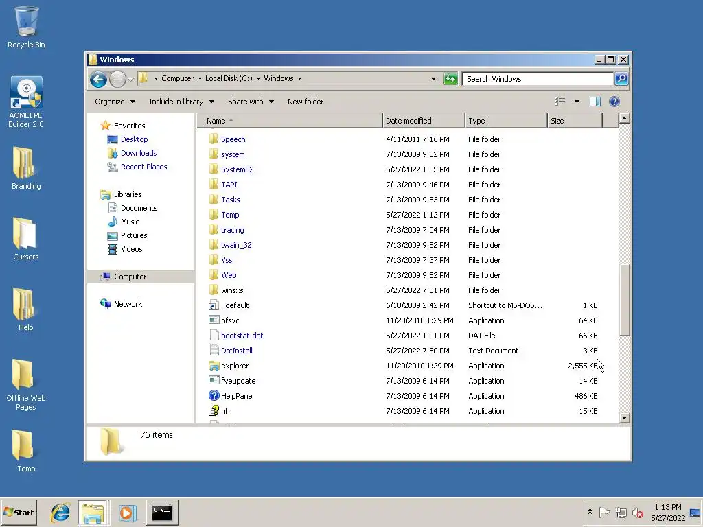Open the address bar history dropdown
The image size is (703, 527).
coord(433,79)
